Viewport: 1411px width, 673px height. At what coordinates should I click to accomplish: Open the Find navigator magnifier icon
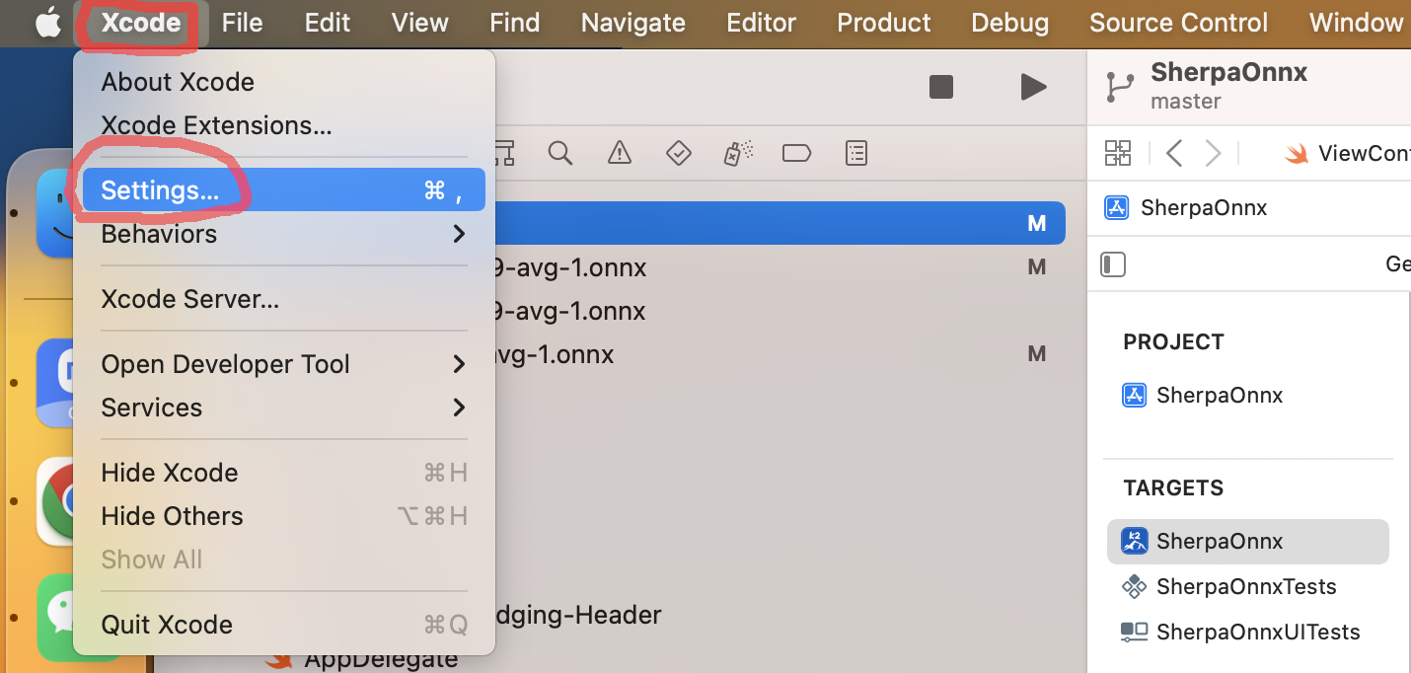[x=560, y=153]
